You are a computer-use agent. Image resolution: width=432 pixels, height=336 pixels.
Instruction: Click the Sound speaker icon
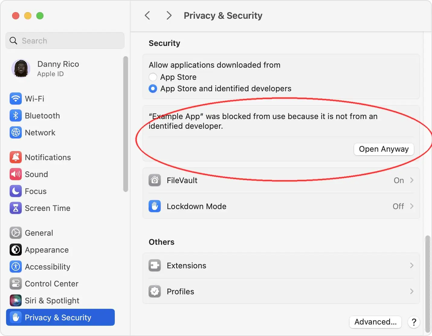[15, 174]
